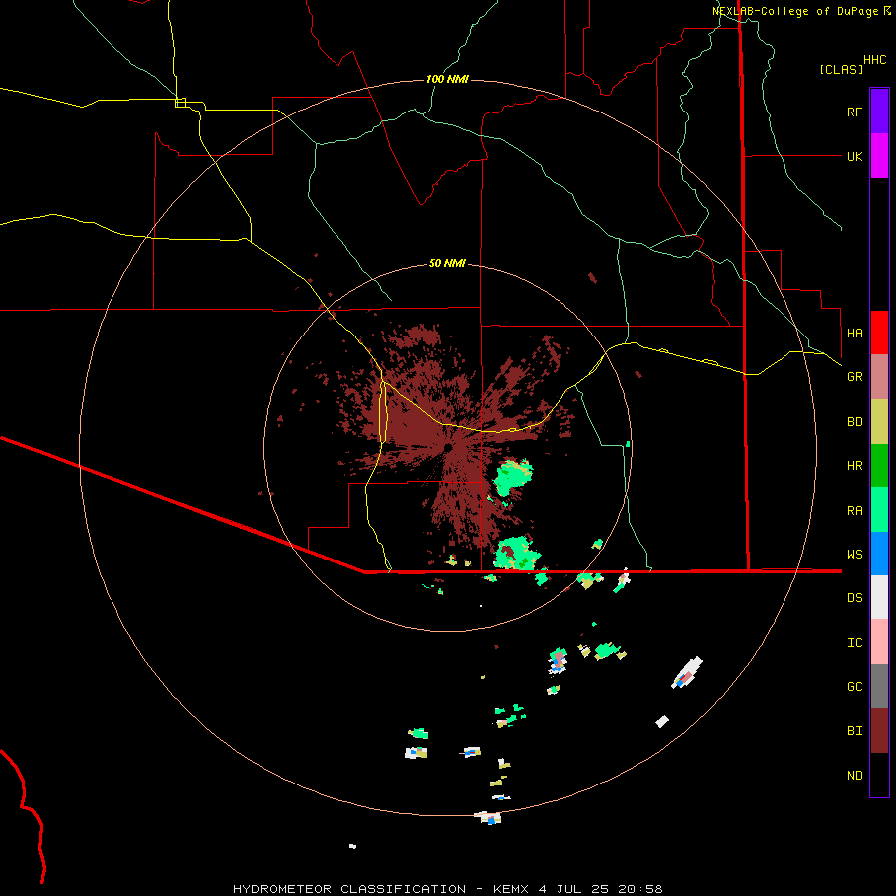Click the UK magenta legend swatch
The height and width of the screenshot is (896, 896).
[x=879, y=156]
